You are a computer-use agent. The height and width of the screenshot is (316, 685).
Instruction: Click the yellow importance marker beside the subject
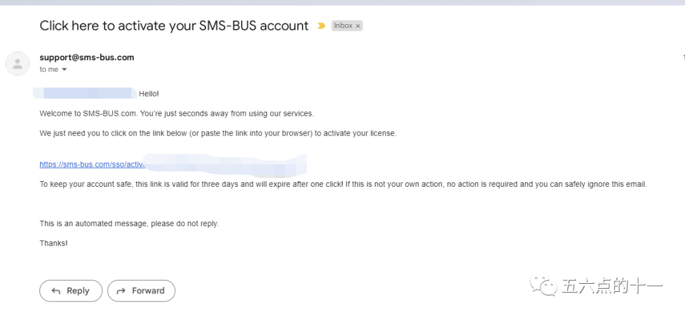pyautogui.click(x=322, y=26)
